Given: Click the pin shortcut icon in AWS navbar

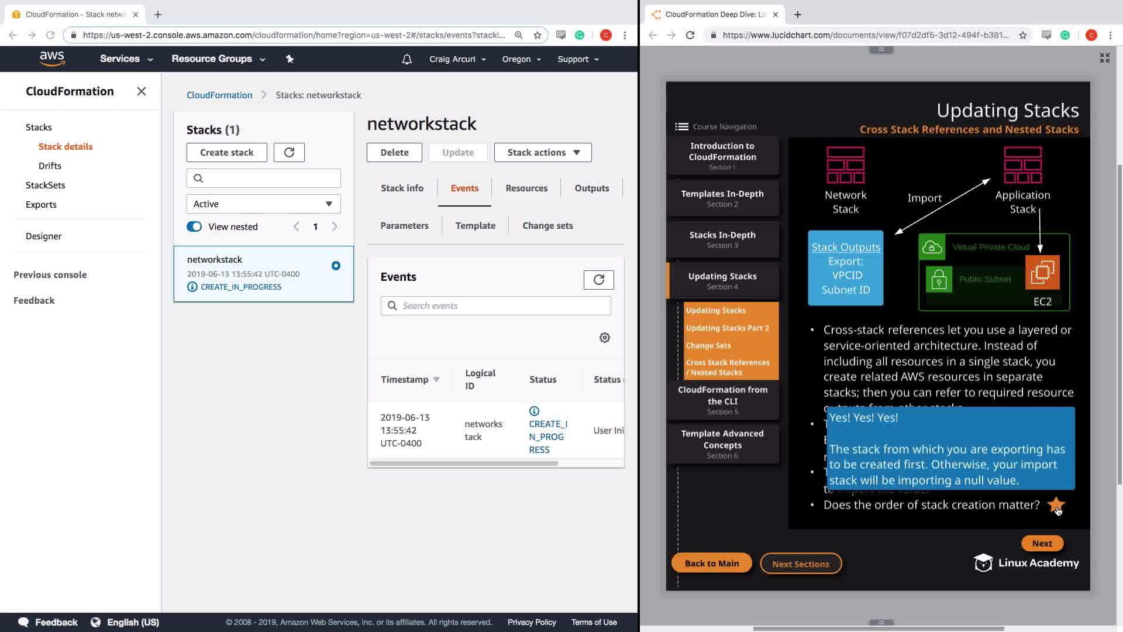Looking at the screenshot, I should 290,59.
